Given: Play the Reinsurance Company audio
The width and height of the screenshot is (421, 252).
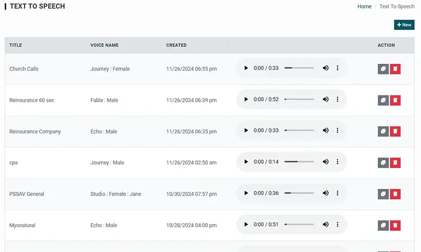Looking at the screenshot, I should 246,130.
